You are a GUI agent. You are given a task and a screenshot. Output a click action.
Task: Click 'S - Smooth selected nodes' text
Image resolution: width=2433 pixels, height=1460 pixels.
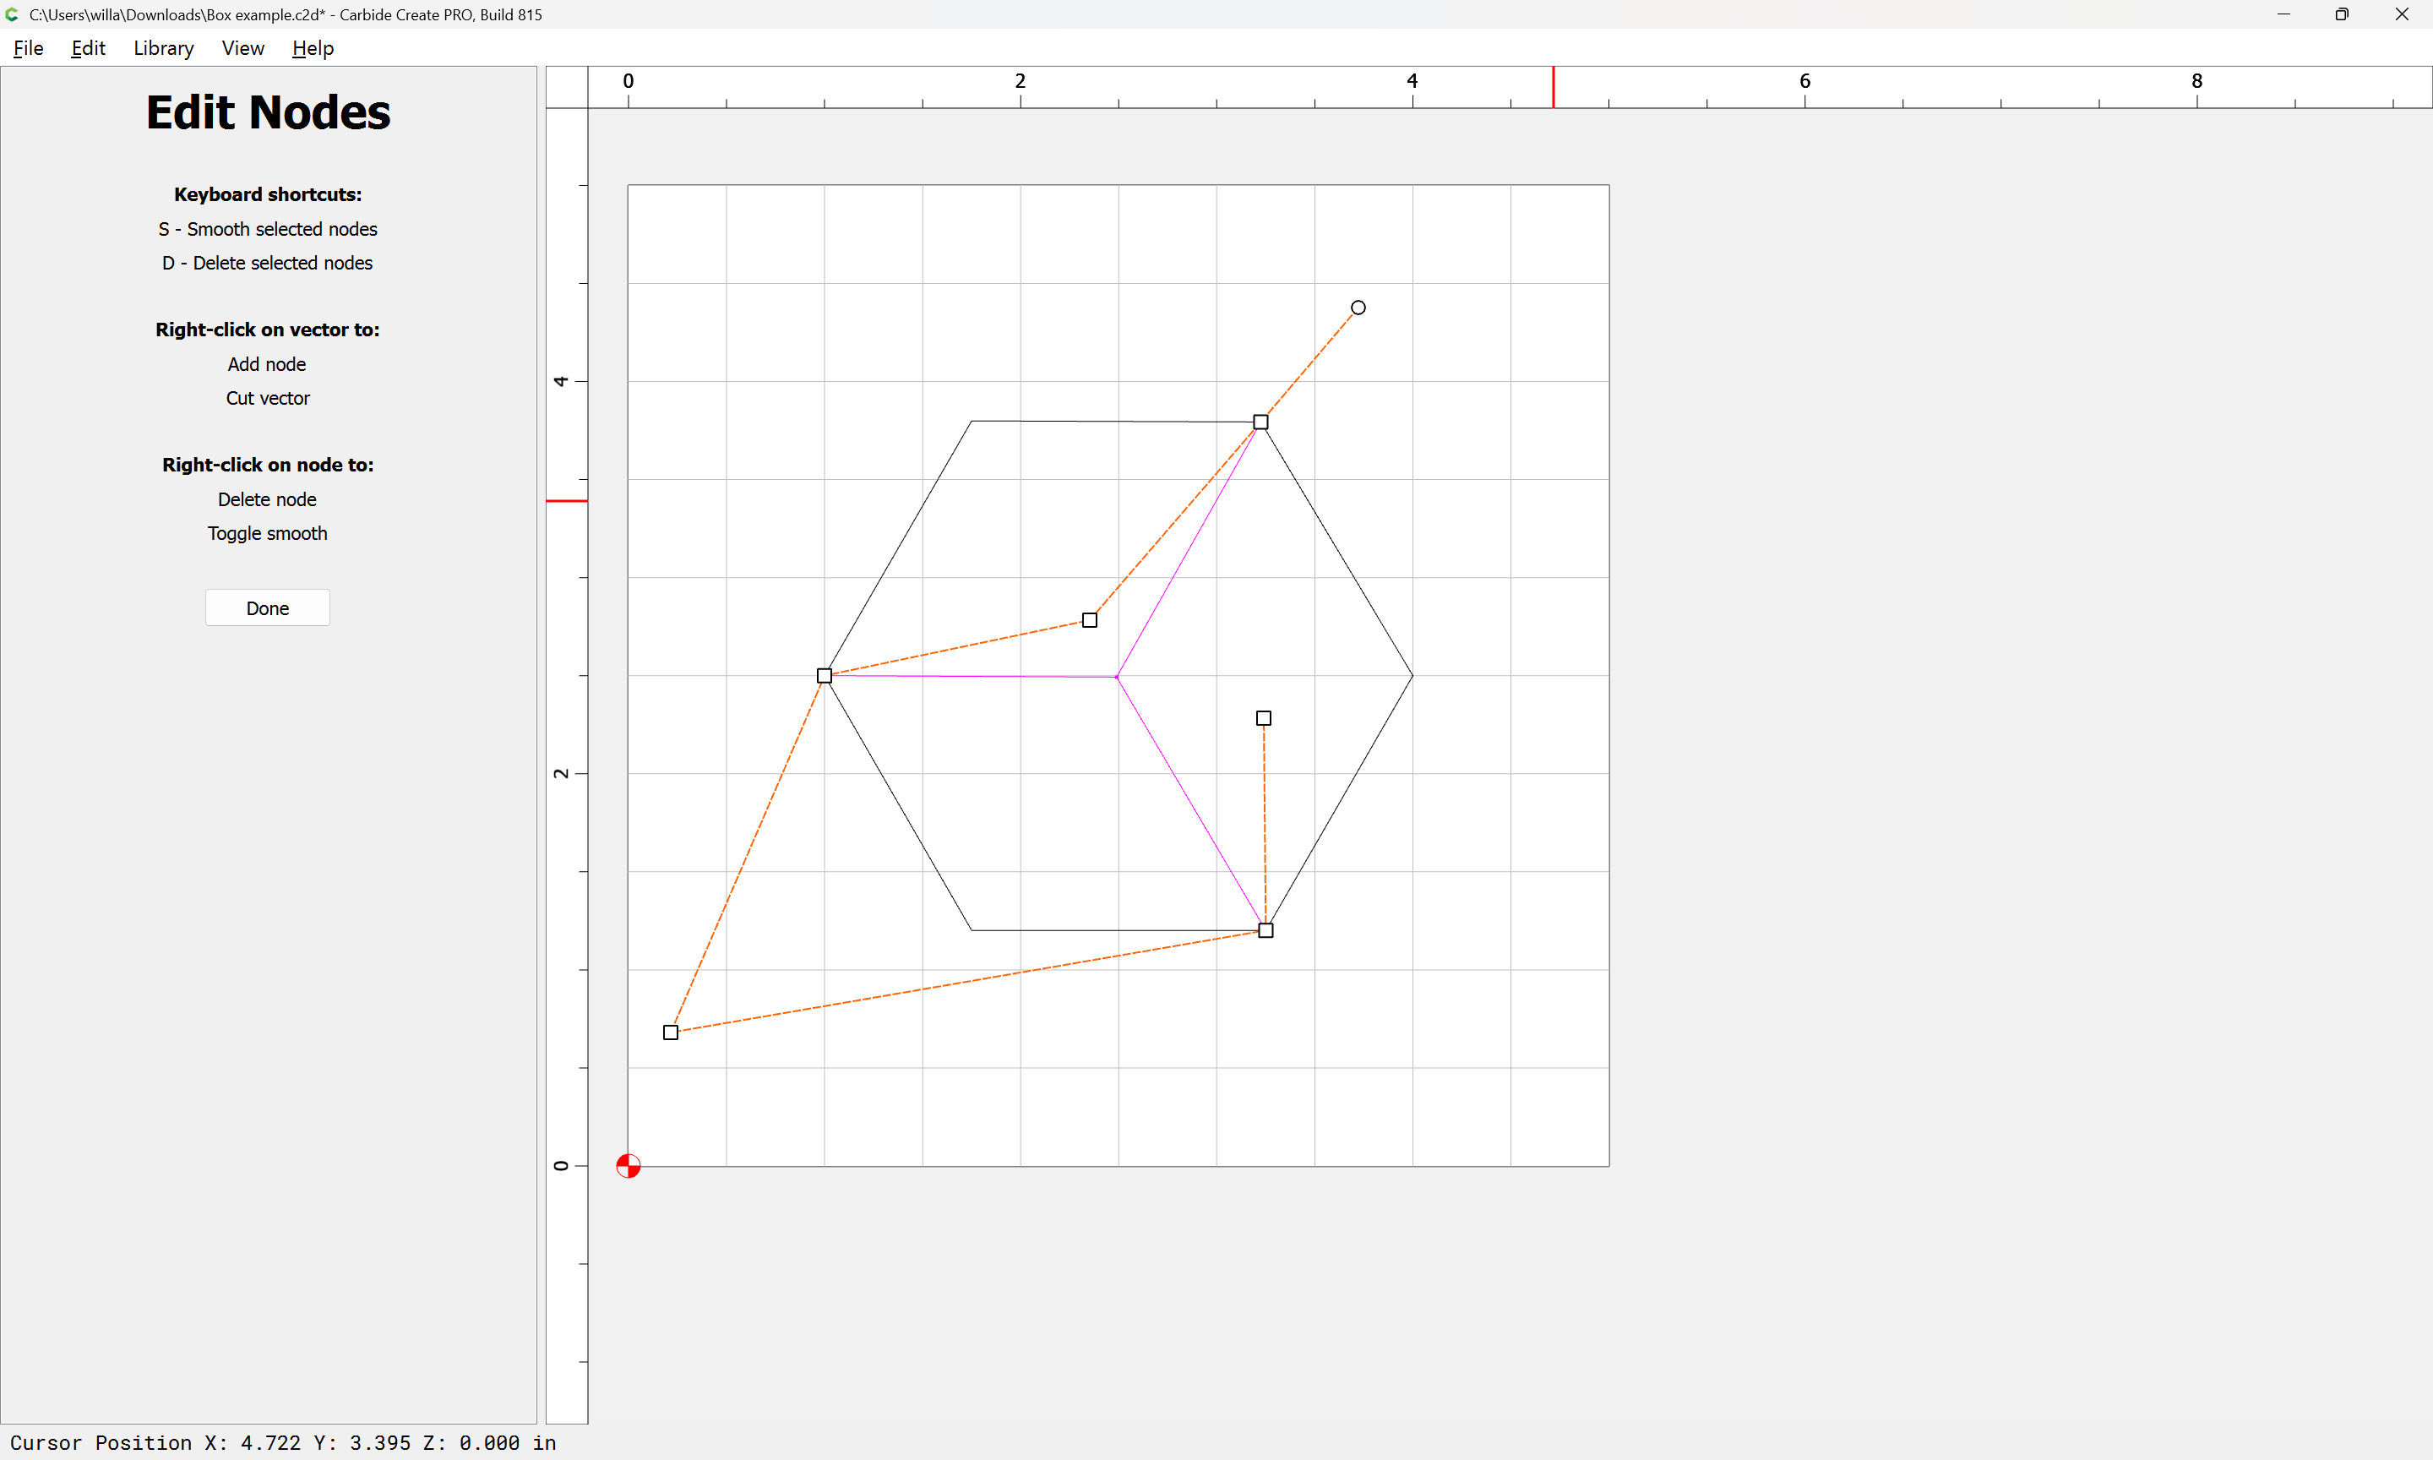(268, 229)
